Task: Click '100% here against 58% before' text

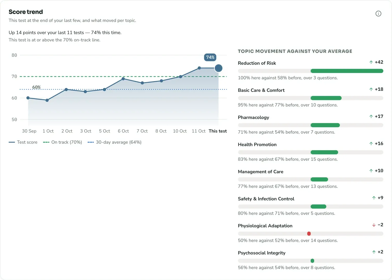Action: [x=268, y=78]
